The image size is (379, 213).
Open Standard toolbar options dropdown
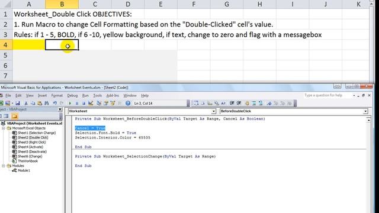(x=188, y=104)
